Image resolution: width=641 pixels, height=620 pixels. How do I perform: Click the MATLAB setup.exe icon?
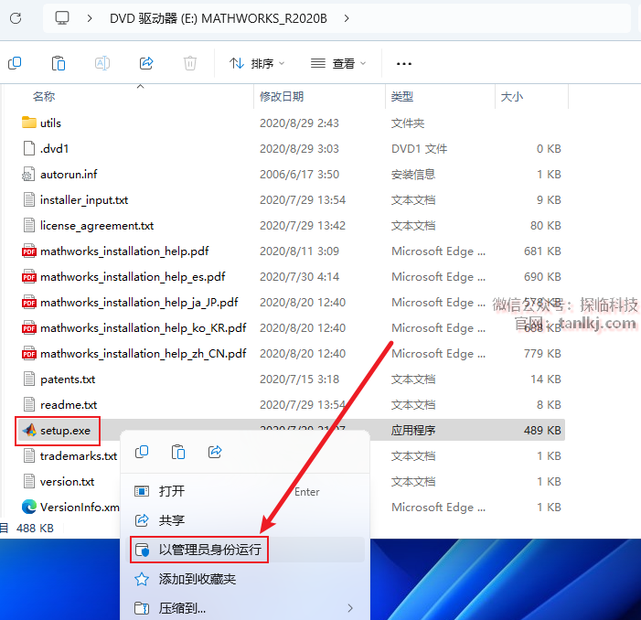pos(29,430)
